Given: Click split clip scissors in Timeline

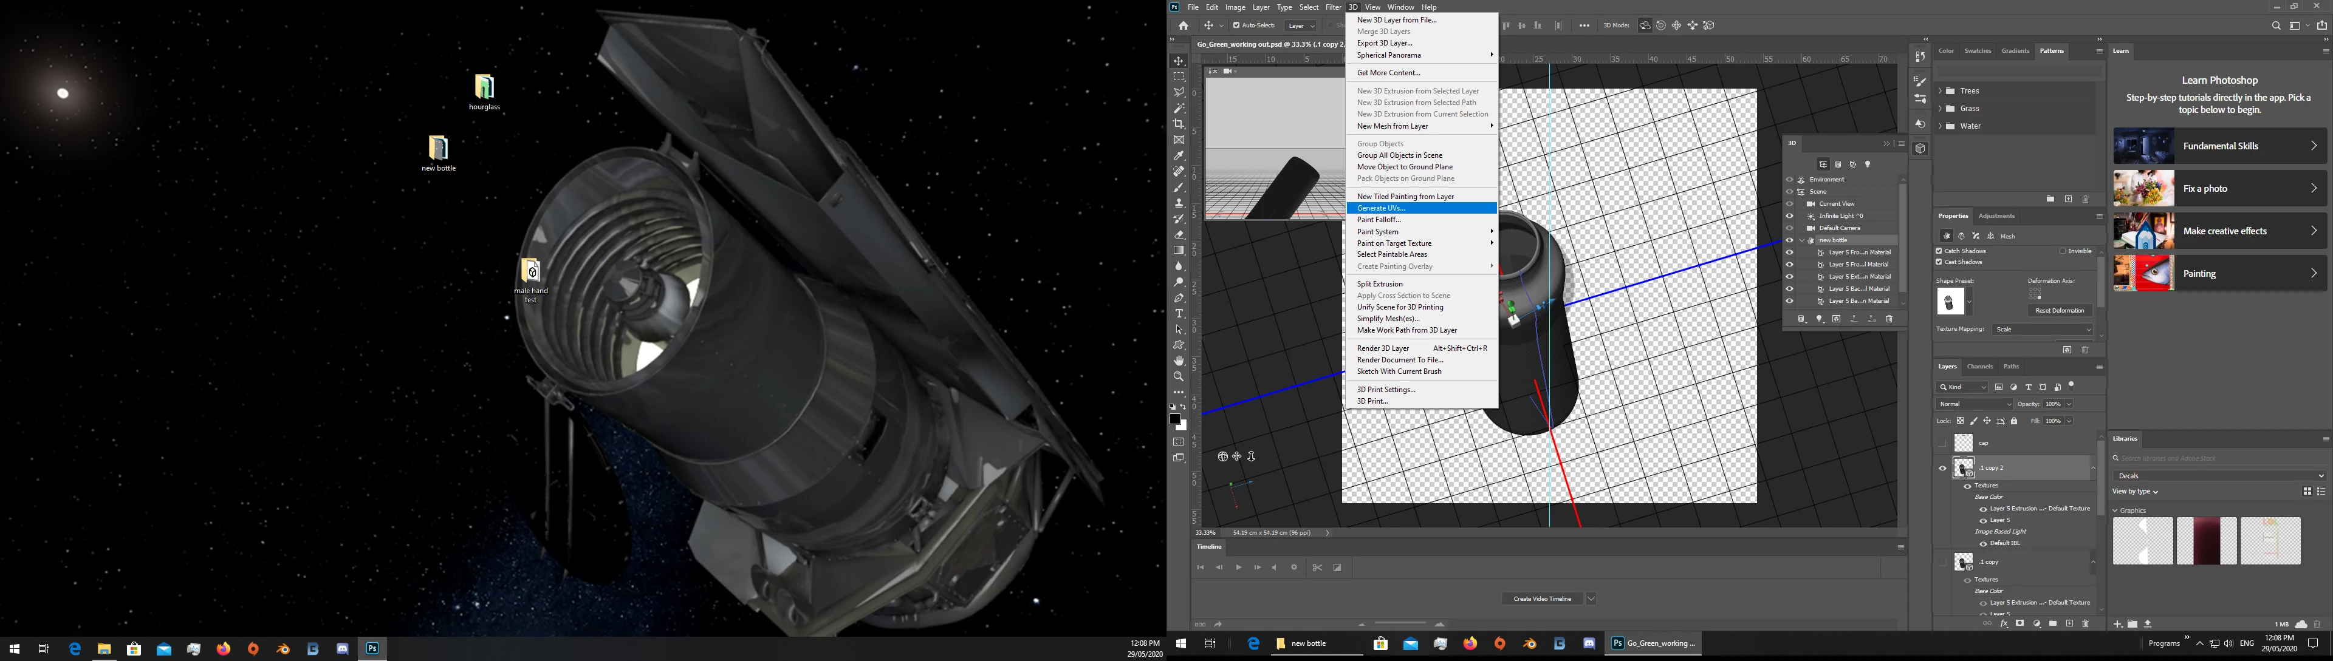Looking at the screenshot, I should [1317, 568].
